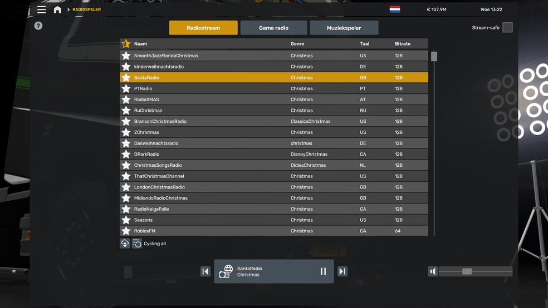Viewport: 548px width, 308px height.
Task: Skip to previous radio station
Action: click(x=205, y=271)
